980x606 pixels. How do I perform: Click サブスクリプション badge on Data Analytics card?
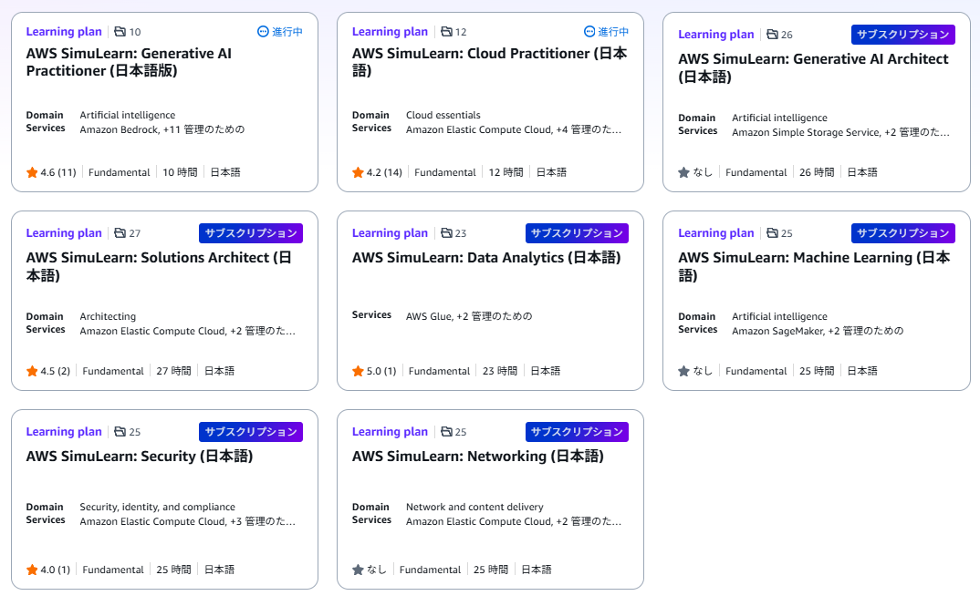click(x=577, y=232)
